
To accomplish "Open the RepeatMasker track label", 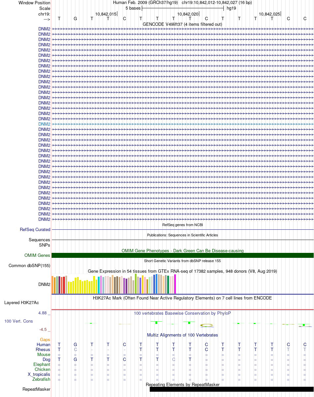I will 36,389.
